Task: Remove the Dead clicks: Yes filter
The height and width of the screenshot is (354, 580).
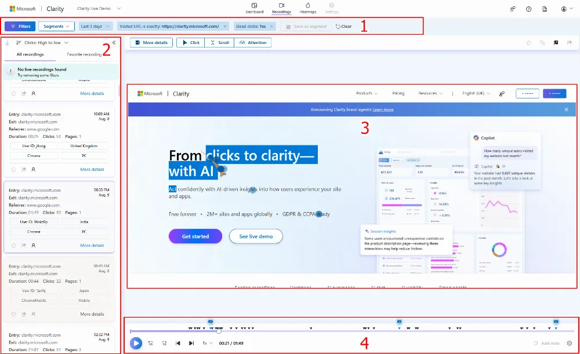Action: [271, 26]
